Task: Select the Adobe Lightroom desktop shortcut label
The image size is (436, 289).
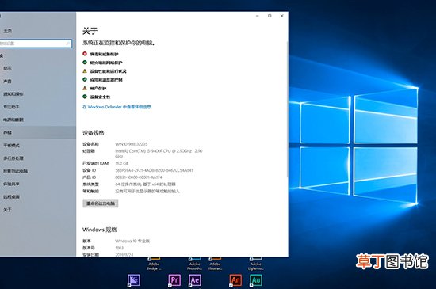Action: pos(256,266)
